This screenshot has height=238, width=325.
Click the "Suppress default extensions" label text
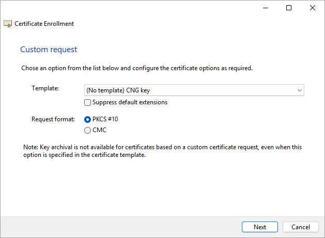pyautogui.click(x=130, y=102)
